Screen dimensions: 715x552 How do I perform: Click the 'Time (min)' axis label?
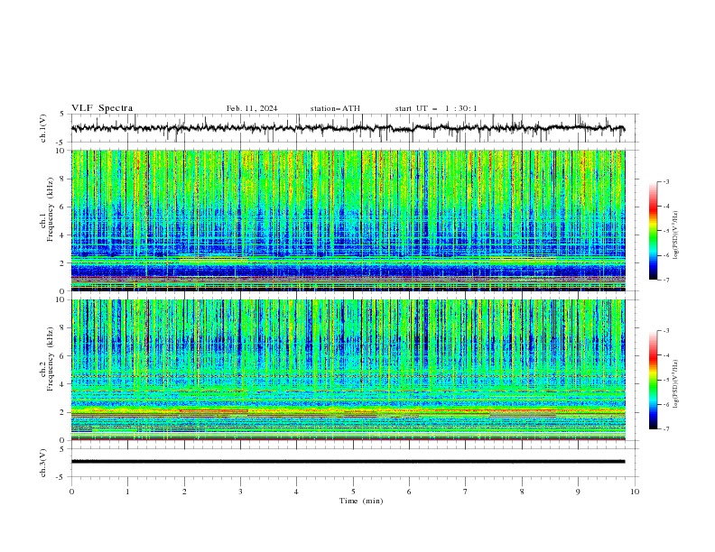[361, 501]
